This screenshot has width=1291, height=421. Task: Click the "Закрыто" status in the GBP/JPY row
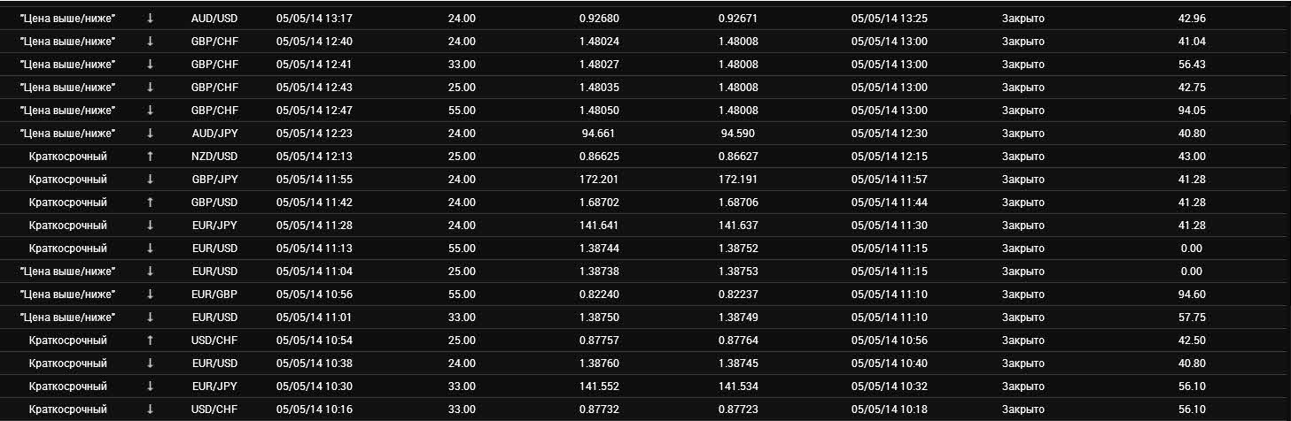point(1023,180)
